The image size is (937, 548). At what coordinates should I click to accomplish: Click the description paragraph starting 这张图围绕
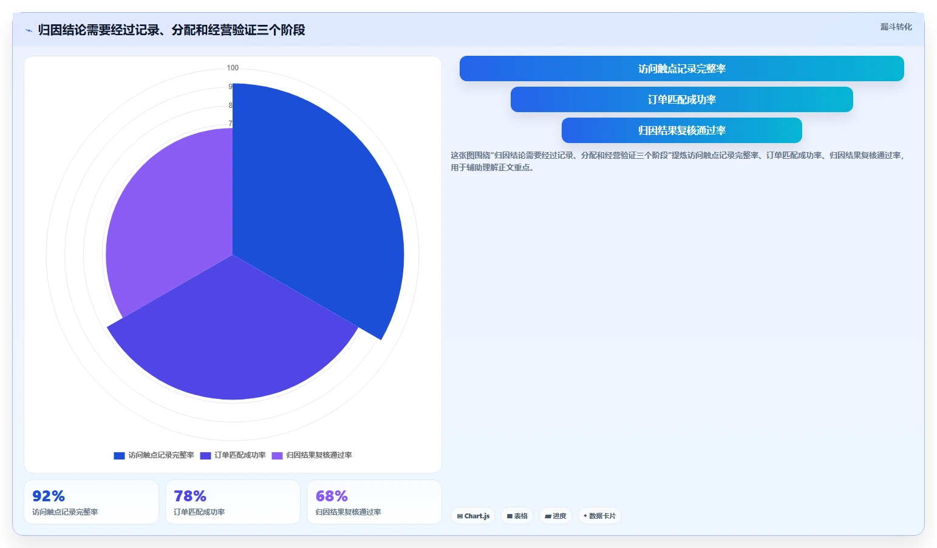tap(678, 161)
